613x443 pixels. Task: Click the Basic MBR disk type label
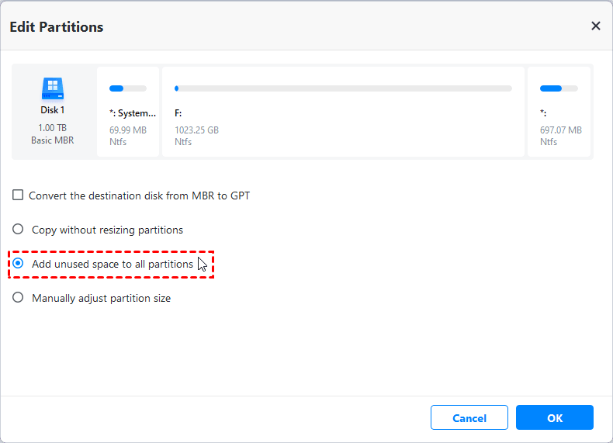(53, 140)
